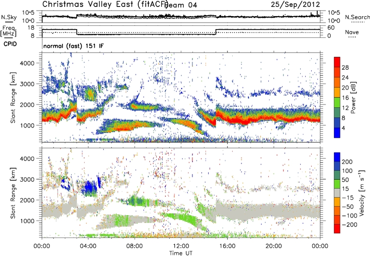Screen dimensions: 370x256
Task: Click the blue high-velocity patch near 04:00
Action: click(x=89, y=188)
